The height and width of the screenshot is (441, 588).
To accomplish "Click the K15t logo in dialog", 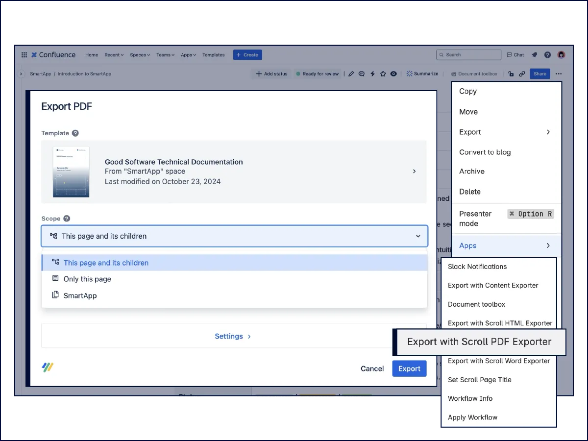I will (x=48, y=367).
